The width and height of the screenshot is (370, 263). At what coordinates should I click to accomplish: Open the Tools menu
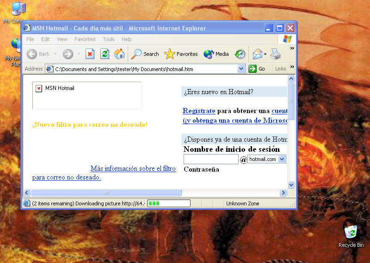[x=109, y=39]
